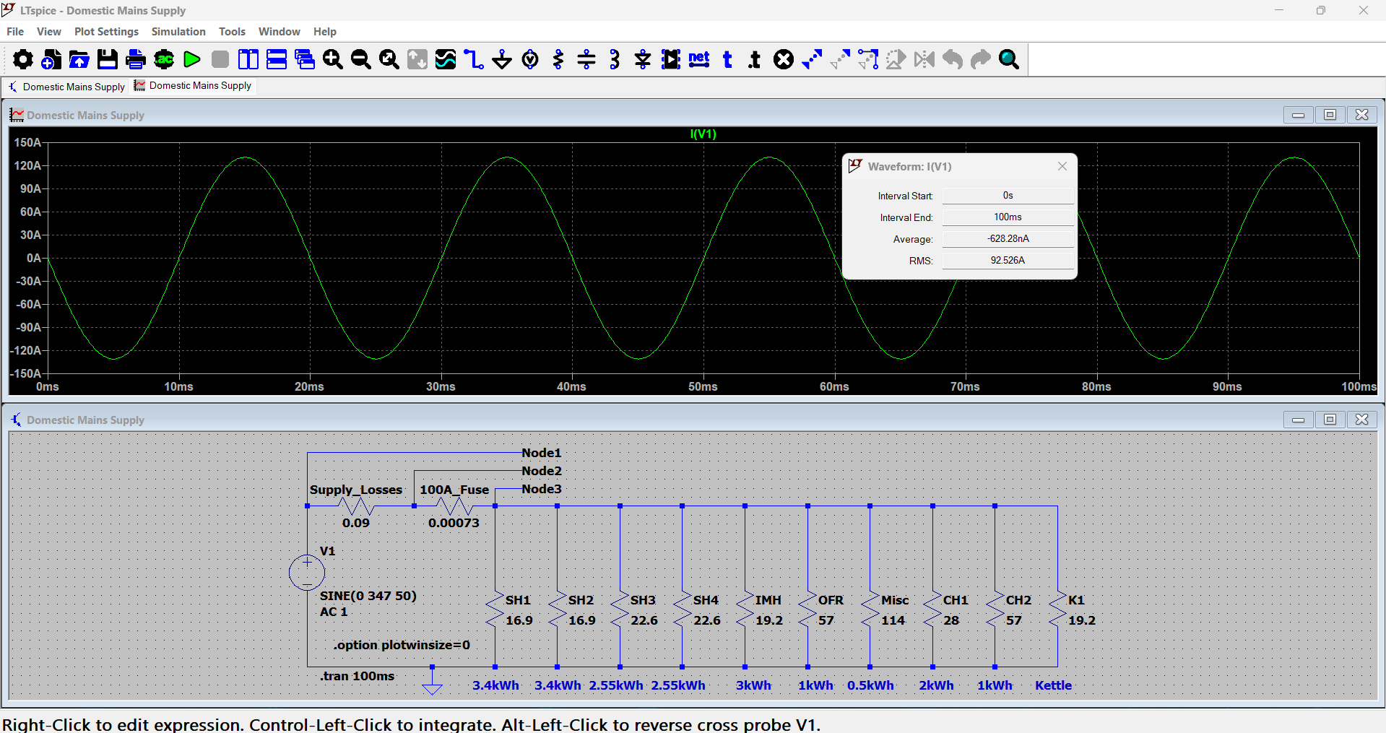
Task: Open the Plot Settings menu
Action: (106, 32)
